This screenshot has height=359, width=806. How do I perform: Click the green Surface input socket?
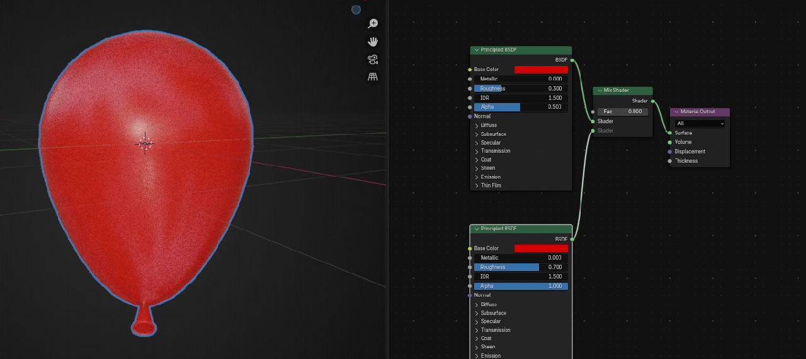(x=669, y=133)
